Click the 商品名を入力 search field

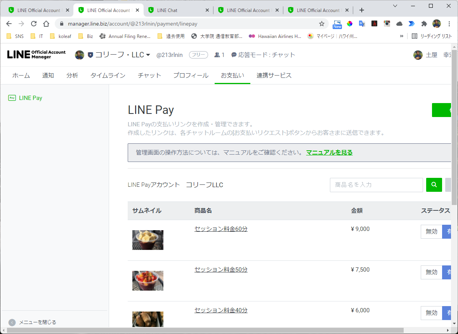(x=376, y=185)
